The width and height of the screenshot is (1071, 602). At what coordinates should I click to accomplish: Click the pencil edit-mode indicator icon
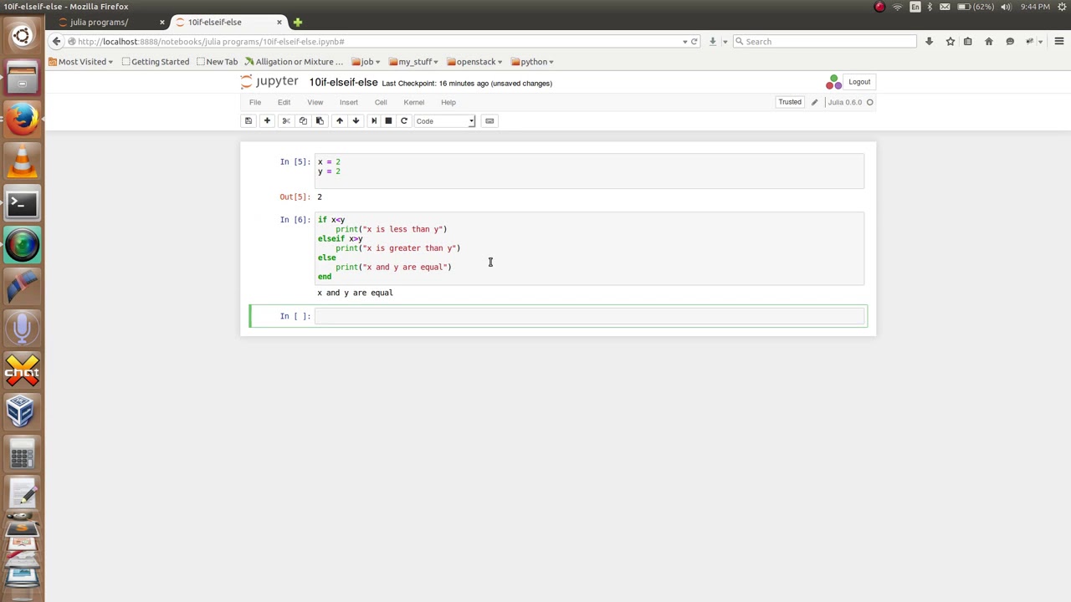(814, 102)
